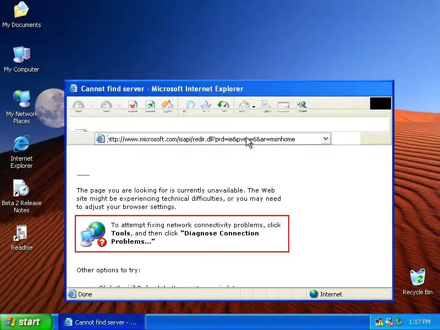This screenshot has height=330, width=440.
Task: Open the Search magnifier toolbar icon
Action: [x=190, y=106]
